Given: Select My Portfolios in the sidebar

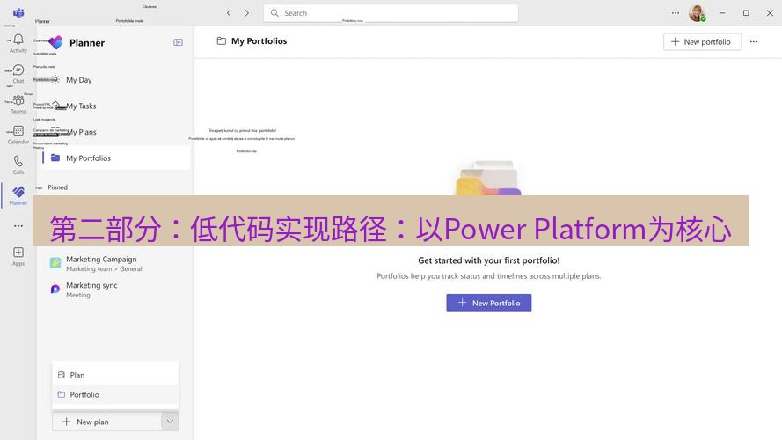Looking at the screenshot, I should point(114,158).
